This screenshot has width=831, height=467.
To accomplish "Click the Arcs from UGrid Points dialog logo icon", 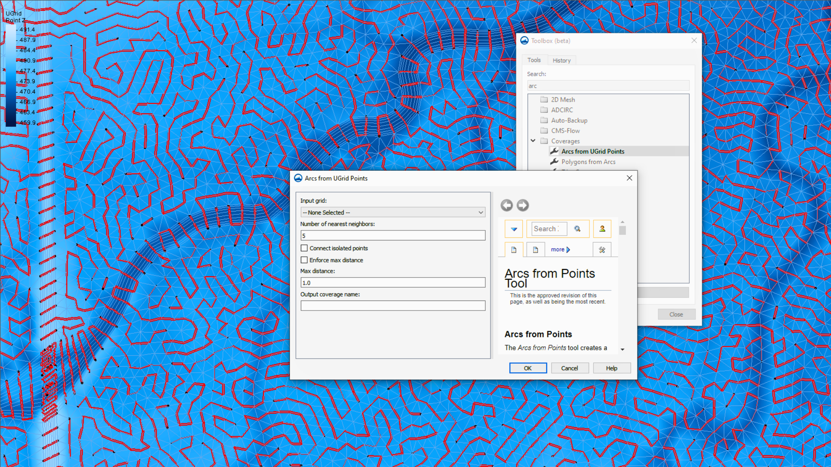I will pos(298,178).
